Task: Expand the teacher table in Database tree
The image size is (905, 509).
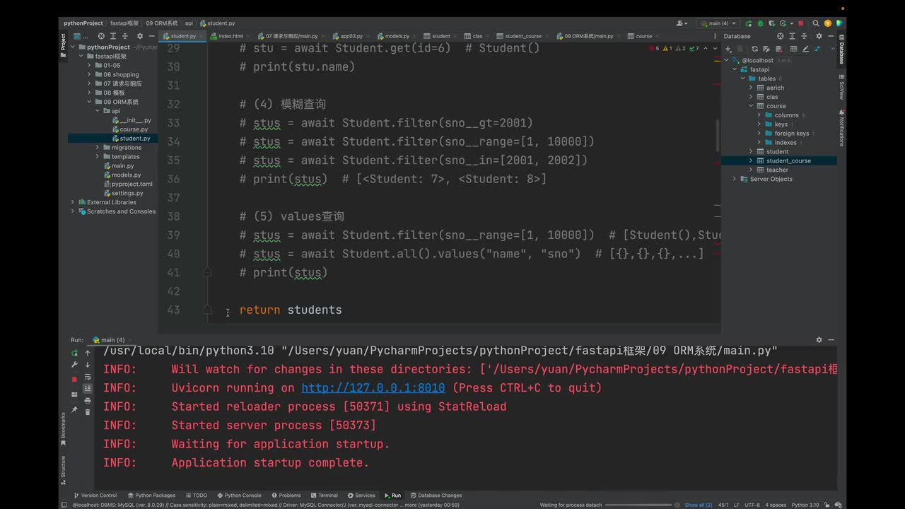Action: pos(751,170)
